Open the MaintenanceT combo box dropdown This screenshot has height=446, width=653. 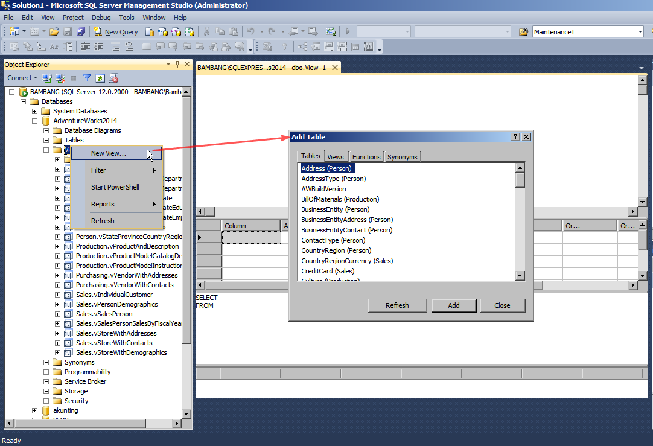pyautogui.click(x=641, y=31)
